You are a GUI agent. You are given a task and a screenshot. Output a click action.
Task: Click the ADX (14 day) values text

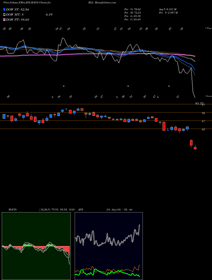[119, 209]
